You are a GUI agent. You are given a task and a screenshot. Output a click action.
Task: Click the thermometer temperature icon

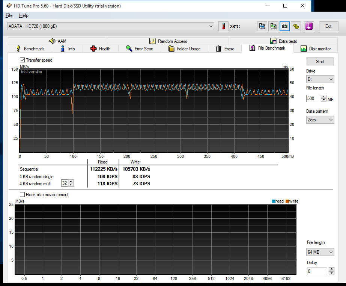point(224,26)
